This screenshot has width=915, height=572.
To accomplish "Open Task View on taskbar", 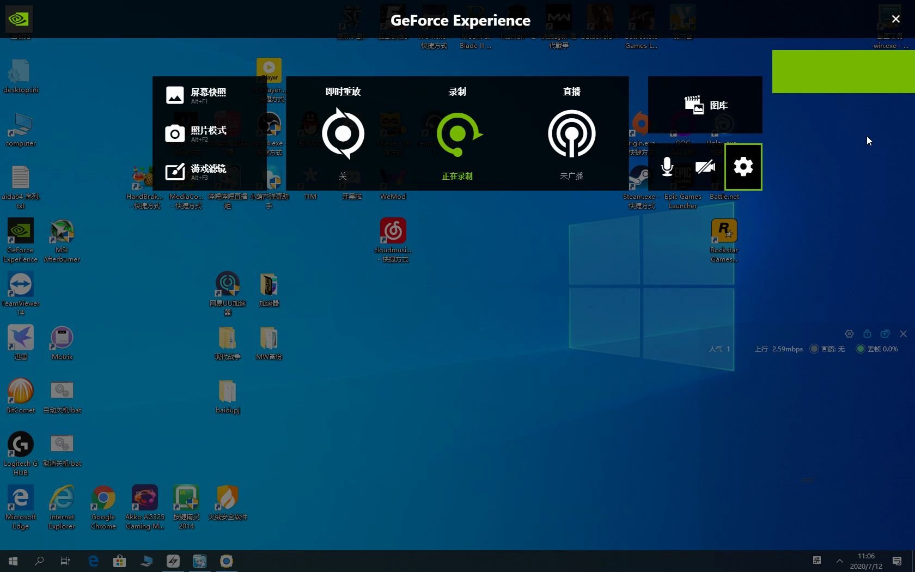I will pyautogui.click(x=65, y=561).
